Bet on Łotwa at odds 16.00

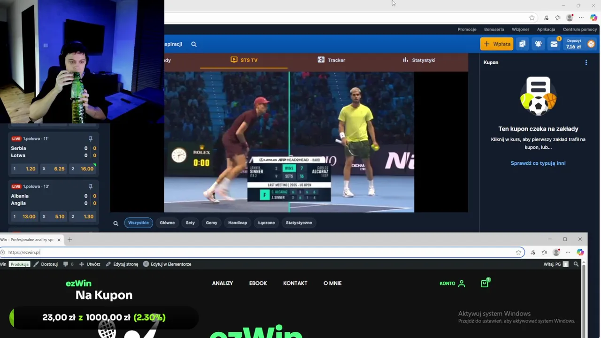[x=83, y=169]
